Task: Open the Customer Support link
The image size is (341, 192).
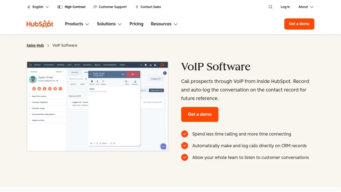Action: click(x=110, y=7)
